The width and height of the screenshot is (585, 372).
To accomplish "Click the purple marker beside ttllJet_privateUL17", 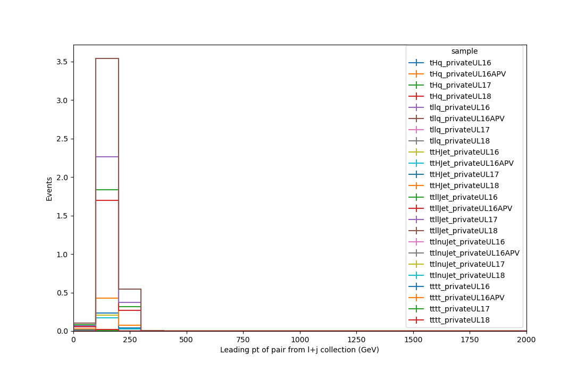I will (x=416, y=220).
